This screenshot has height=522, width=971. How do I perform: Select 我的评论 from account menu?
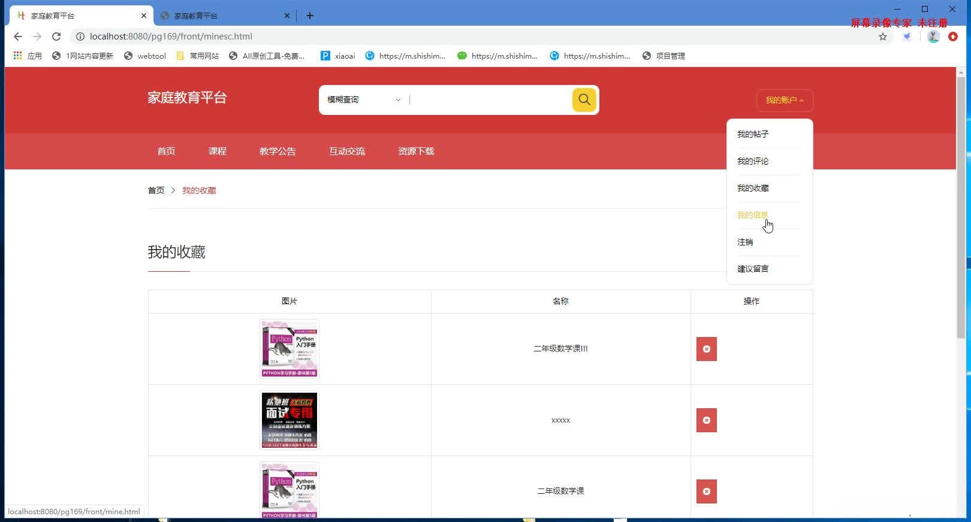coord(753,161)
